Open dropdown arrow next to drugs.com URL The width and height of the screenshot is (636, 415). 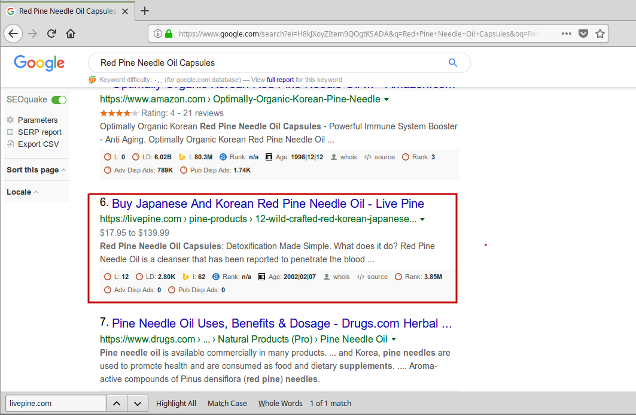[x=394, y=339]
